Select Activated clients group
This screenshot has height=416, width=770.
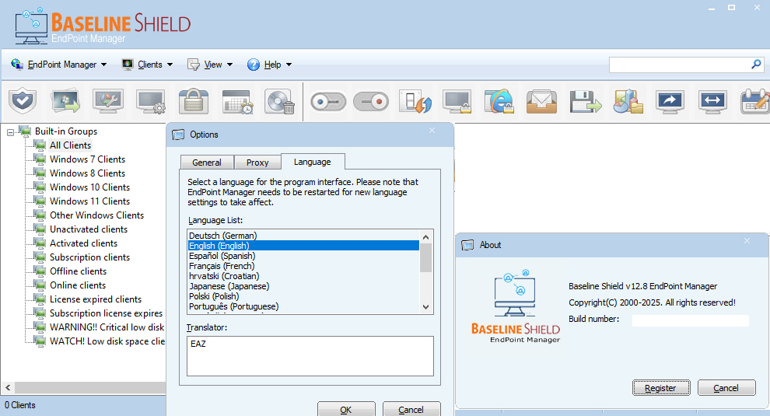(x=83, y=243)
